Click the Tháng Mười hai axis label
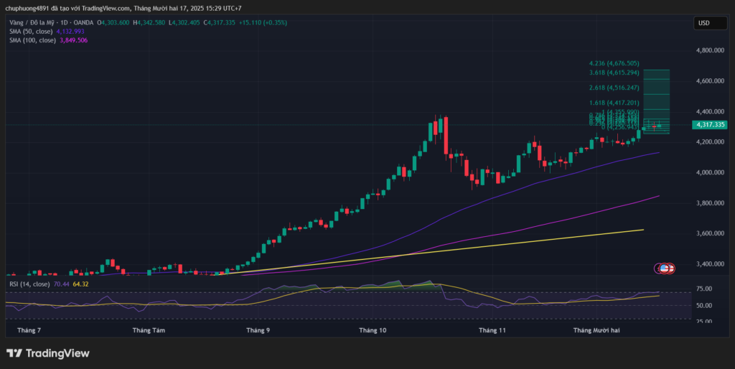Image resolution: width=735 pixels, height=369 pixels. (597, 330)
